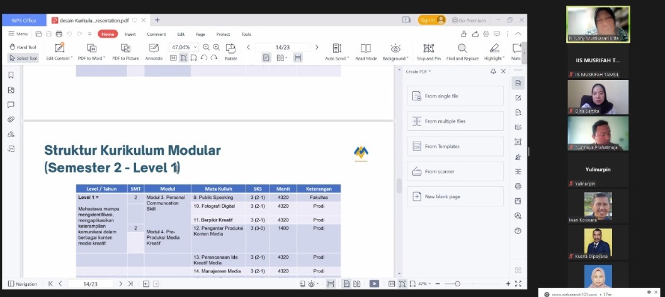The width and height of the screenshot is (665, 297).
Task: Click the zoom slider in status bar
Action: pyautogui.click(x=472, y=284)
